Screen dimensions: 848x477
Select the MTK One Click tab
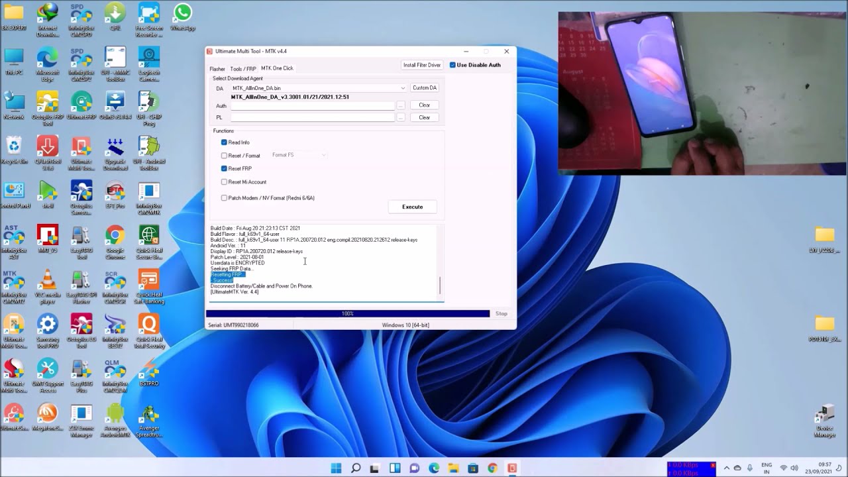click(x=277, y=68)
